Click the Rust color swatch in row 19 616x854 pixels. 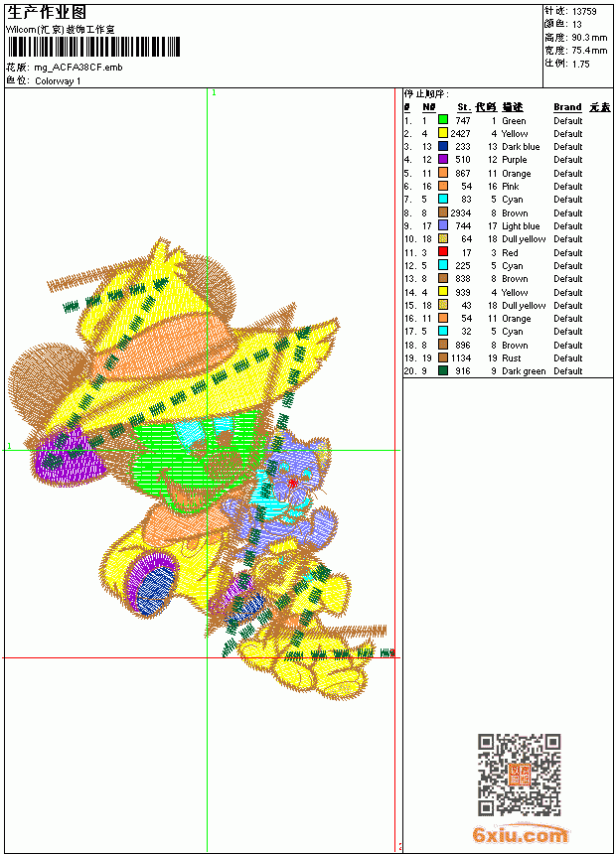tap(443, 357)
